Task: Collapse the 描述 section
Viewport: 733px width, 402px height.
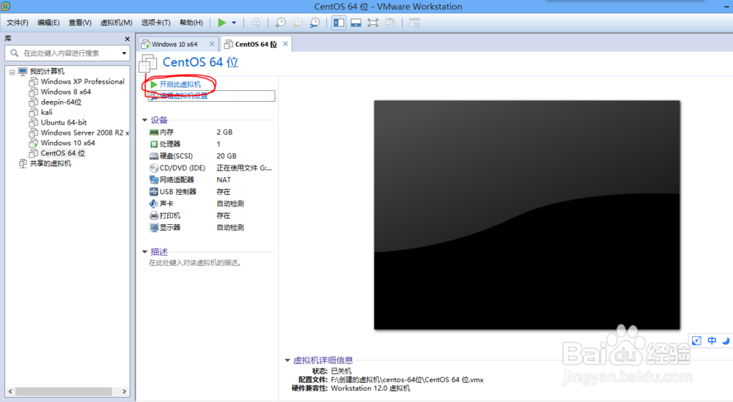Action: click(x=144, y=252)
